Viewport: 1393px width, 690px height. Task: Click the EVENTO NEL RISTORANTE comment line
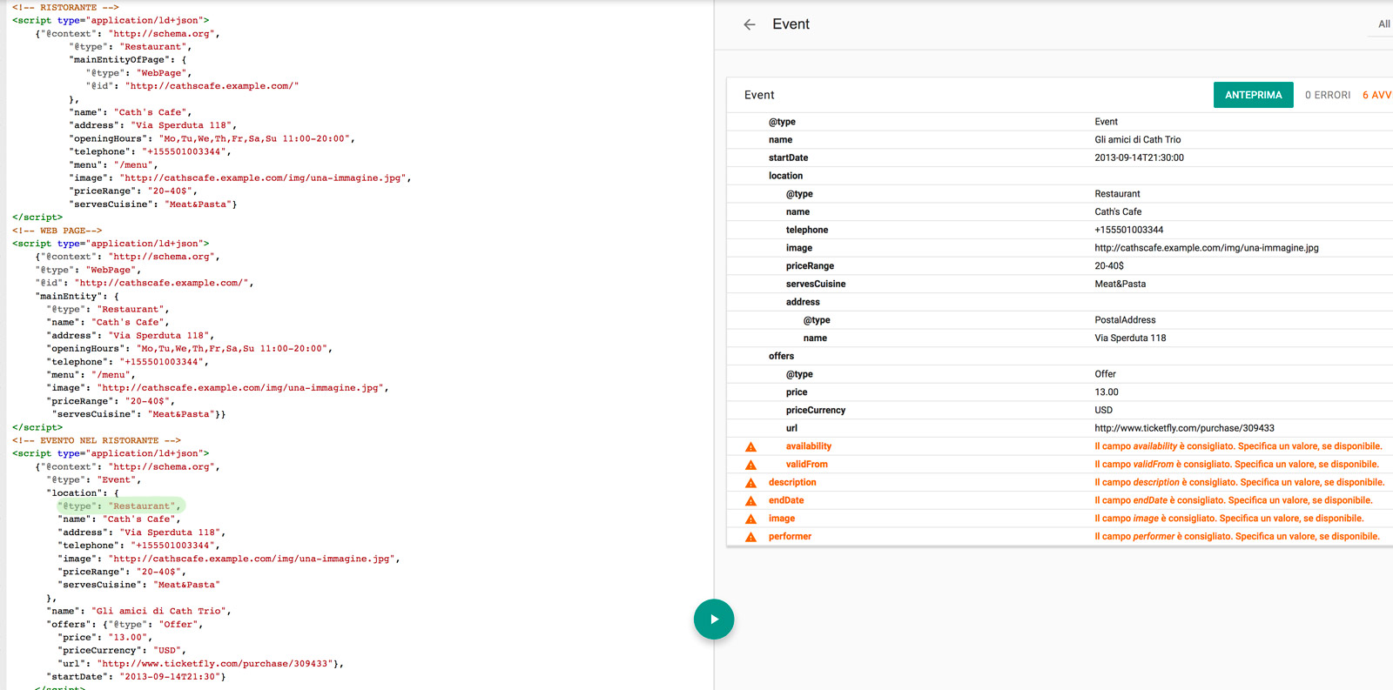click(97, 440)
